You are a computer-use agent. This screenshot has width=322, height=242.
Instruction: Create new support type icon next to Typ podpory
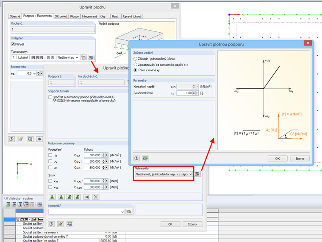(x=83, y=57)
